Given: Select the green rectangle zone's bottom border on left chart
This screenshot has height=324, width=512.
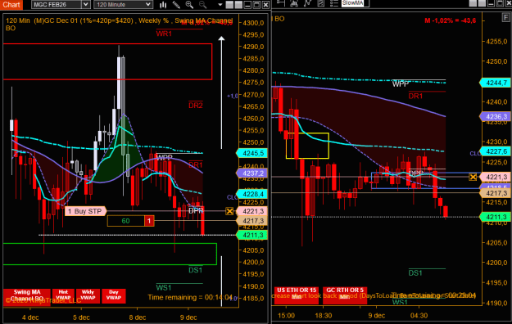Looking at the screenshot, I should coord(110,264).
